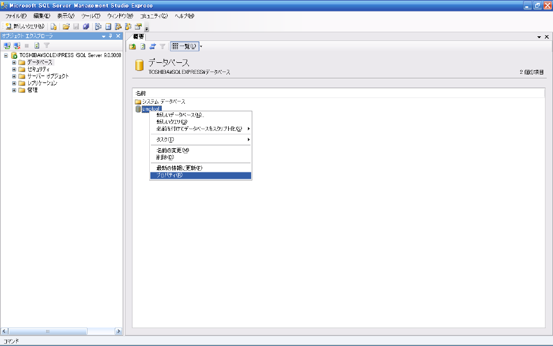Image resolution: width=553 pixels, height=346 pixels.
Task: Select the 概要 tab
Action: coord(138,36)
